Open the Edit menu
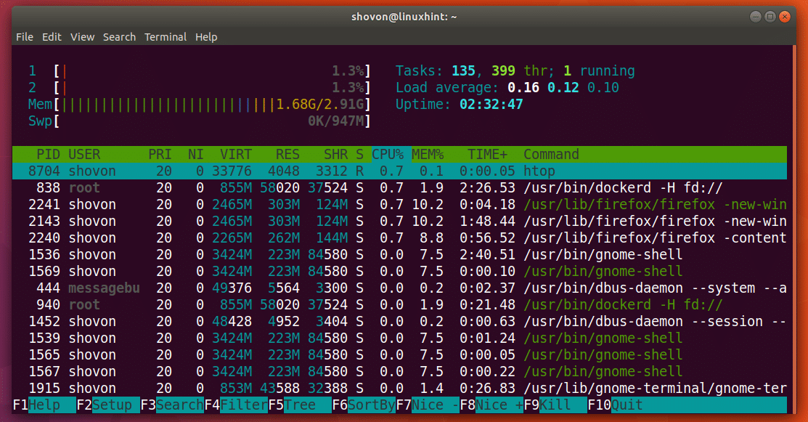Screen dimensions: 808x422 pyautogui.click(x=52, y=37)
